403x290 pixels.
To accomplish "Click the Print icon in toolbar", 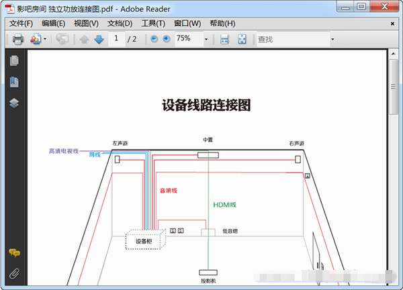I will [x=18, y=40].
